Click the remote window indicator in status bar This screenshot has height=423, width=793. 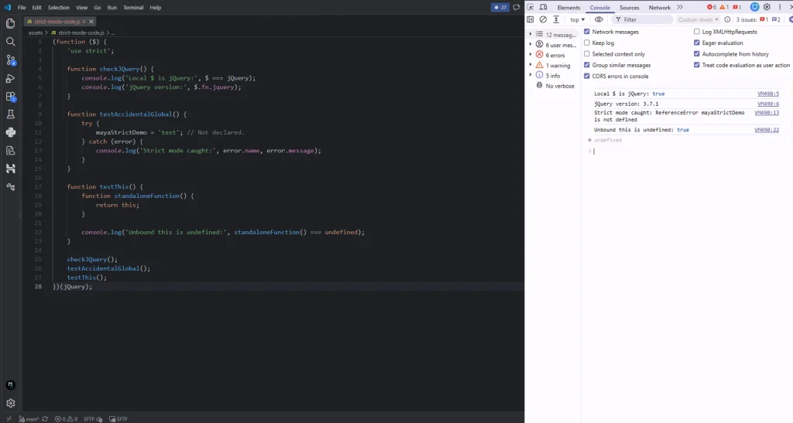(8, 419)
